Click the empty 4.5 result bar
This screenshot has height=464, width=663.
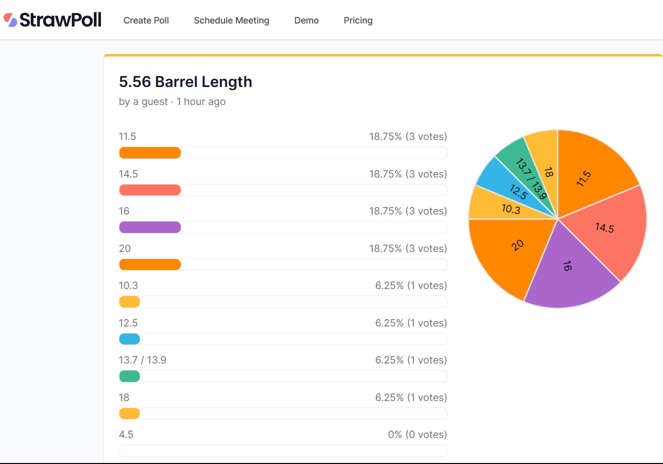click(283, 450)
